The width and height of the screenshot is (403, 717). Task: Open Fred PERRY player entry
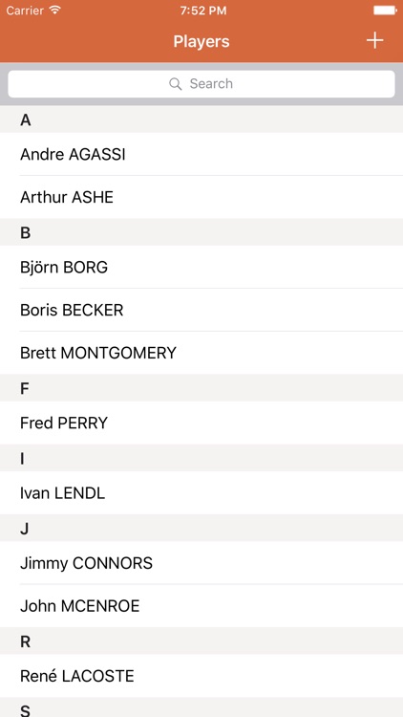point(201,423)
